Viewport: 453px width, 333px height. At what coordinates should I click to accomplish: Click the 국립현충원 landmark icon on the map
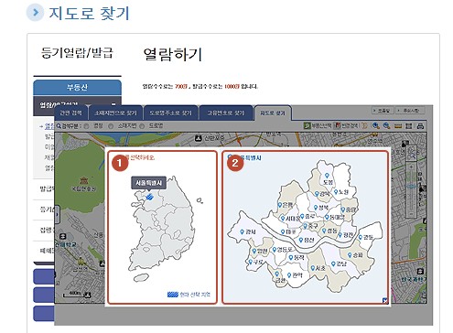click(x=83, y=180)
